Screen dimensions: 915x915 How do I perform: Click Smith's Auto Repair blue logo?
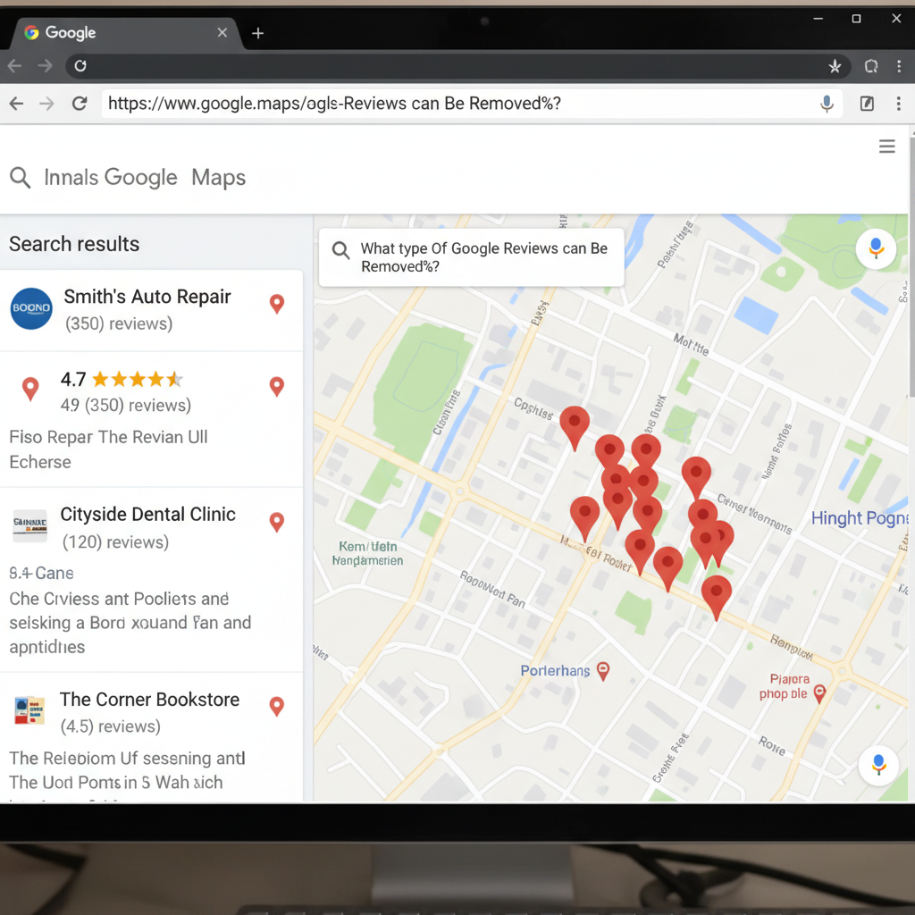31,308
